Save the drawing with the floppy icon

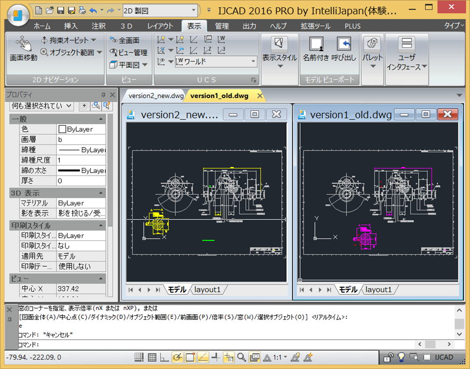click(60, 11)
